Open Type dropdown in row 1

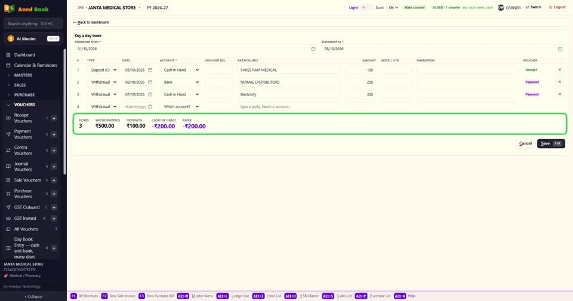(x=103, y=70)
